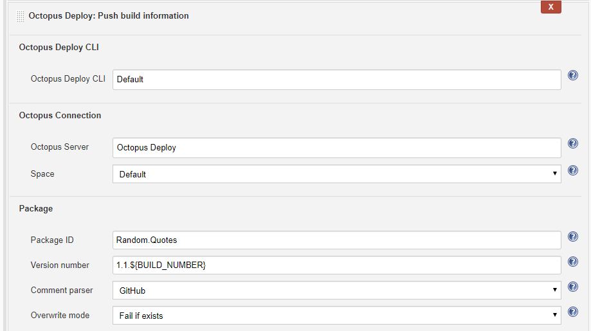Expand the Overwrite mode dropdown
Screen dimensions: 591x331
click(336, 316)
